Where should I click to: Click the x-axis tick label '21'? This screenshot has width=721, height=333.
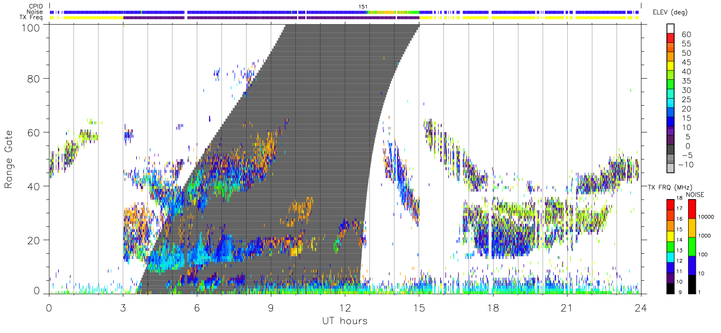567,308
